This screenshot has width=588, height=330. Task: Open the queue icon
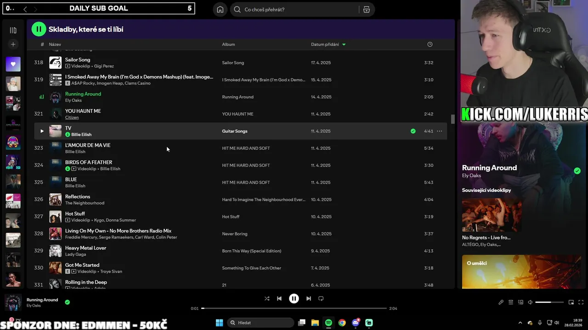511,302
